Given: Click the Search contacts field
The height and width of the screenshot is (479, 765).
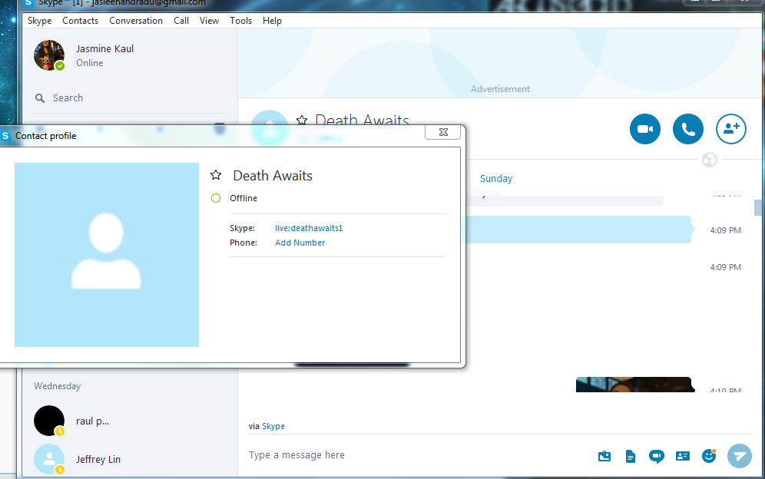Looking at the screenshot, I should click(130, 98).
